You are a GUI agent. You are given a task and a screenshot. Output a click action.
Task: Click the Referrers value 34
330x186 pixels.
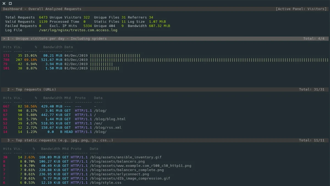pos(151,17)
